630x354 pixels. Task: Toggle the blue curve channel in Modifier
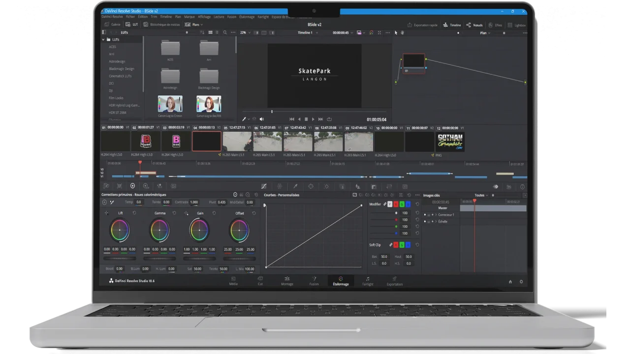[408, 204]
